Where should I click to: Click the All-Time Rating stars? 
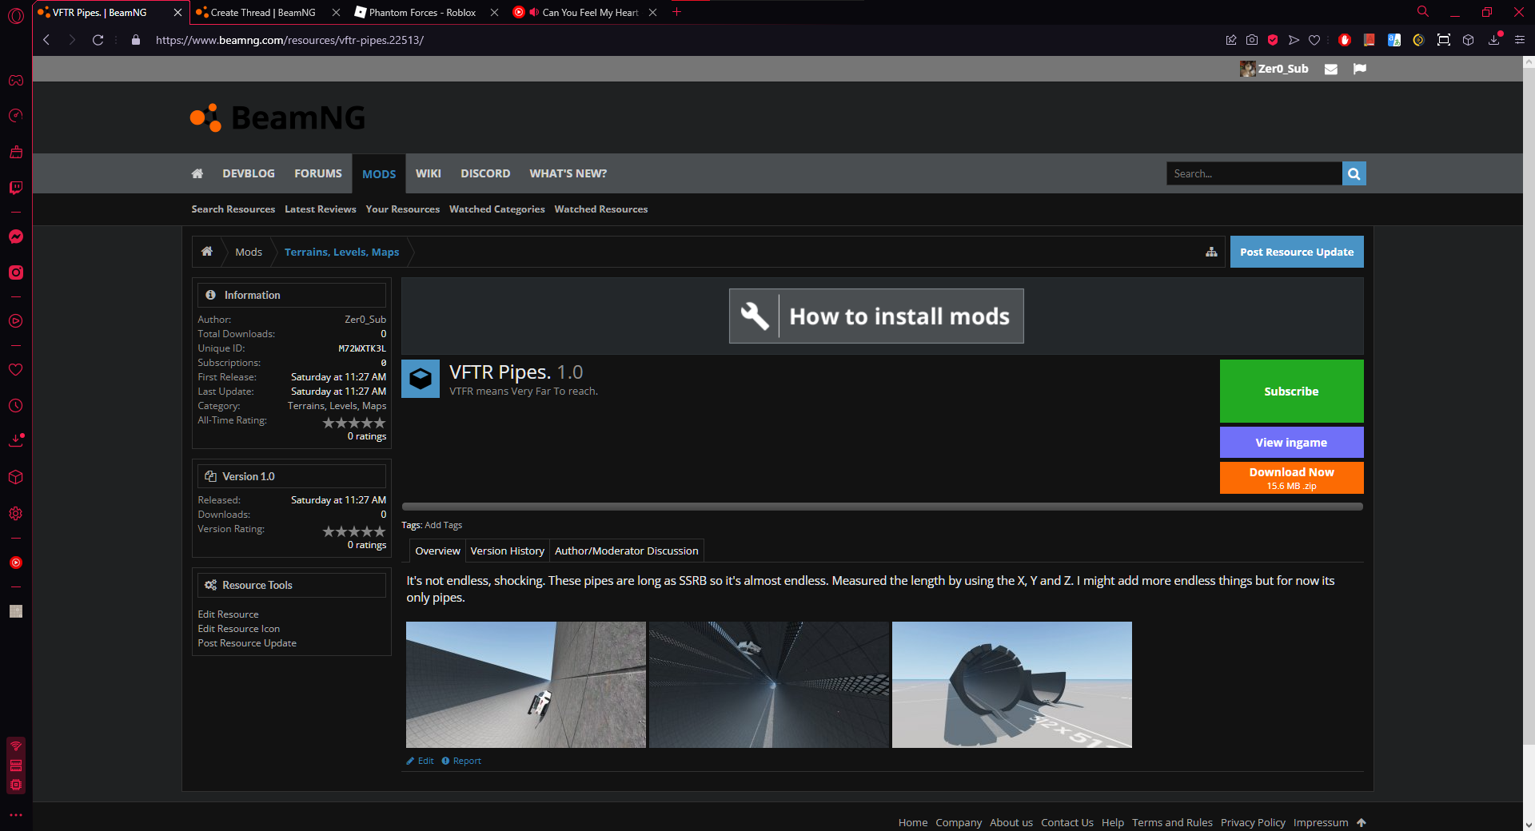(x=353, y=423)
